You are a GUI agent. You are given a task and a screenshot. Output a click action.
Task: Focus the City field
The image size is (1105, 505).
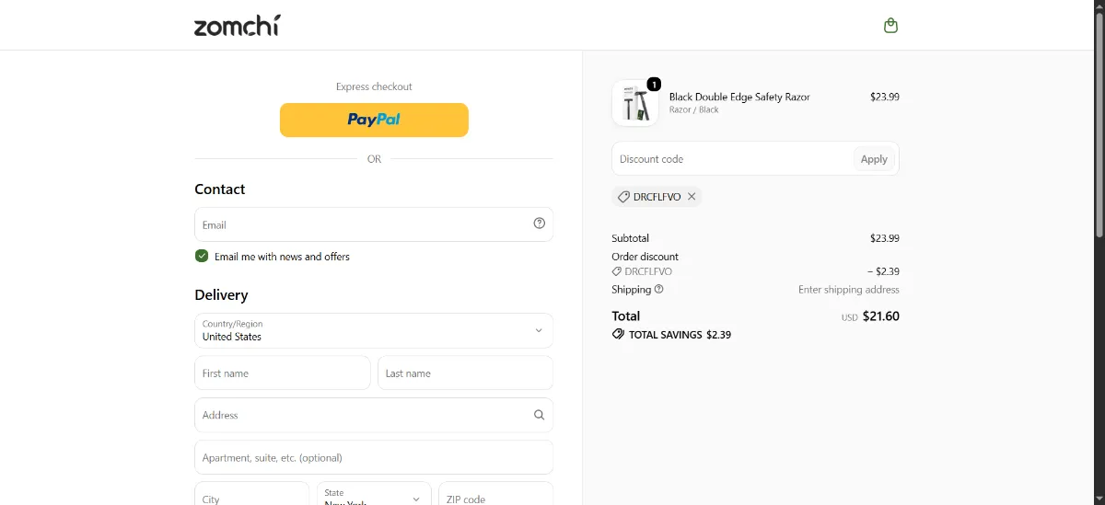pos(251,494)
